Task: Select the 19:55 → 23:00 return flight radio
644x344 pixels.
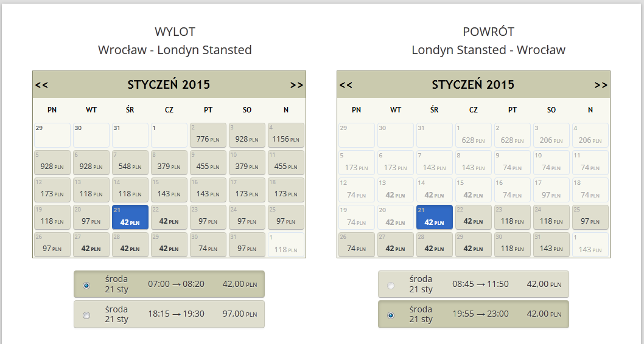Action: [x=391, y=315]
